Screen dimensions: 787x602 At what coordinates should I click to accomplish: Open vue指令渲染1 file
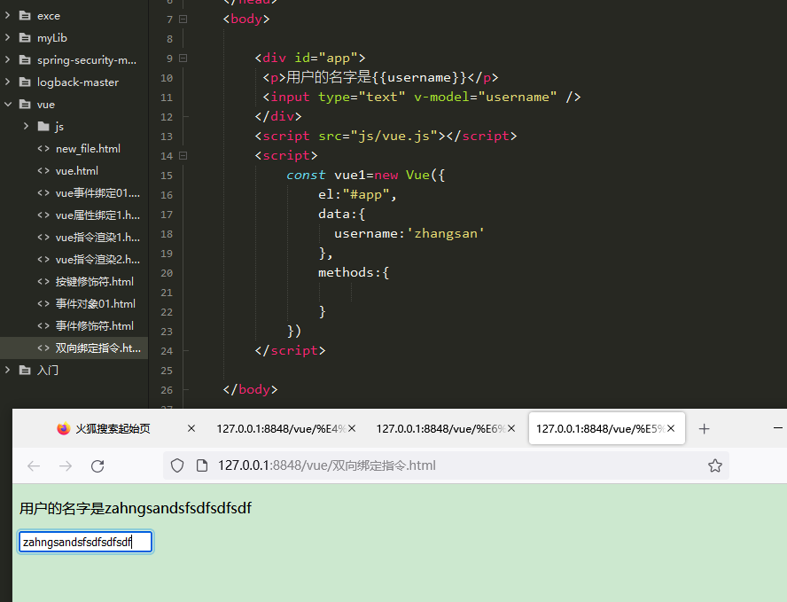(97, 237)
